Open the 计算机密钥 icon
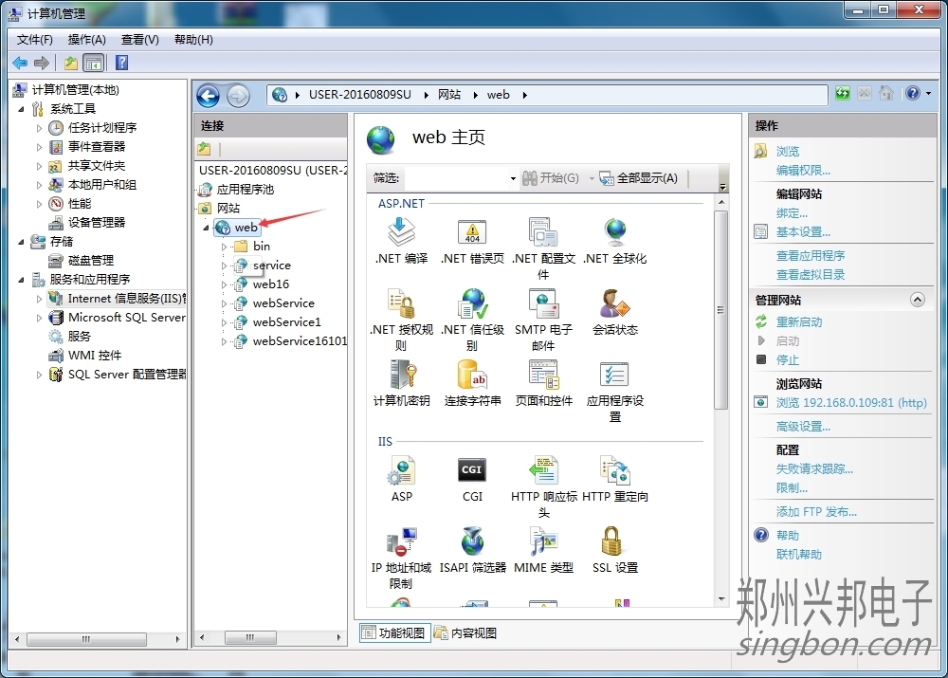The image size is (948, 678). tap(401, 375)
